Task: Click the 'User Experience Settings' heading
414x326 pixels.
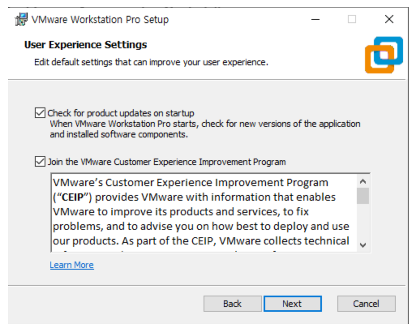Action: (86, 45)
